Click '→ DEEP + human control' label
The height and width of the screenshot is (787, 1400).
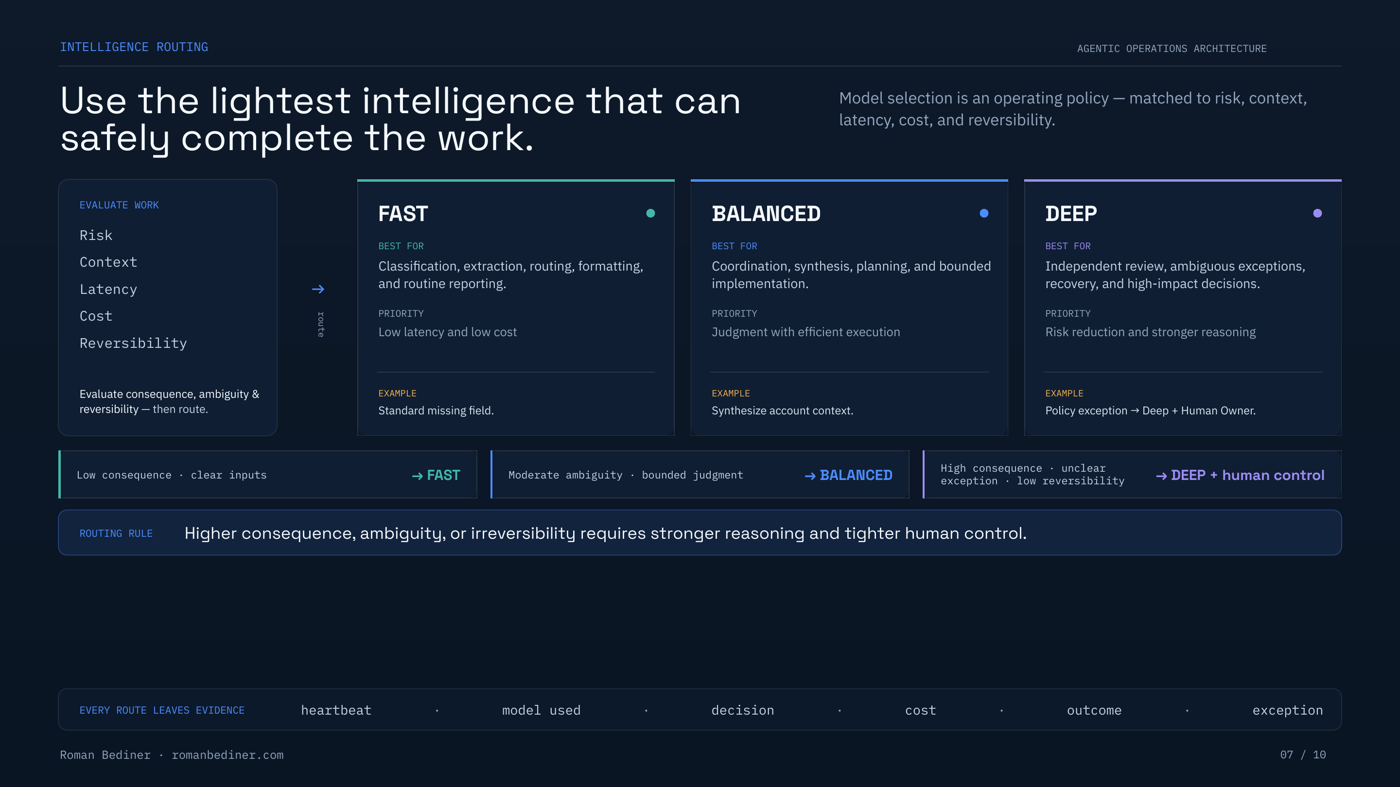[1240, 475]
